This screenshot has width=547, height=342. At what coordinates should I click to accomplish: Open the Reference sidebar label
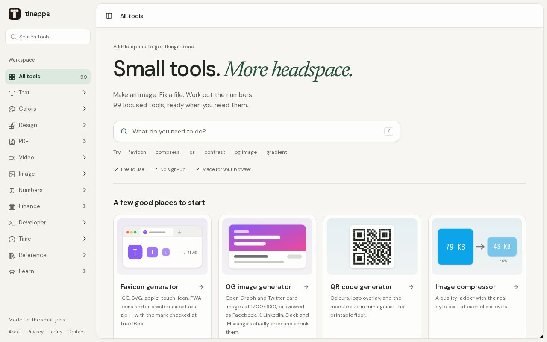pyautogui.click(x=32, y=255)
